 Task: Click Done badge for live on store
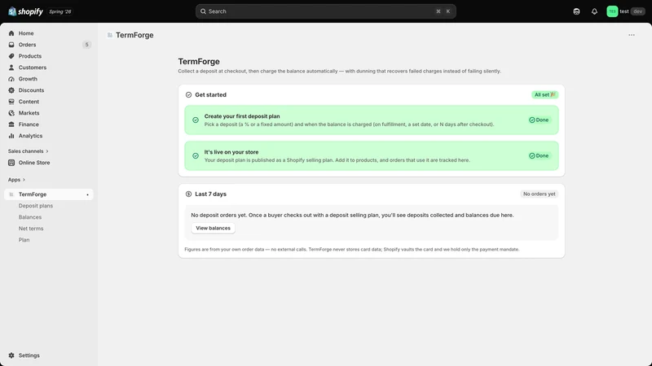pyautogui.click(x=539, y=155)
